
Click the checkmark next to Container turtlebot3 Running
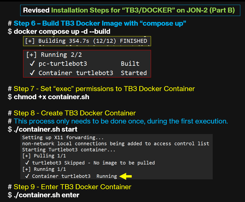point(27,176)
